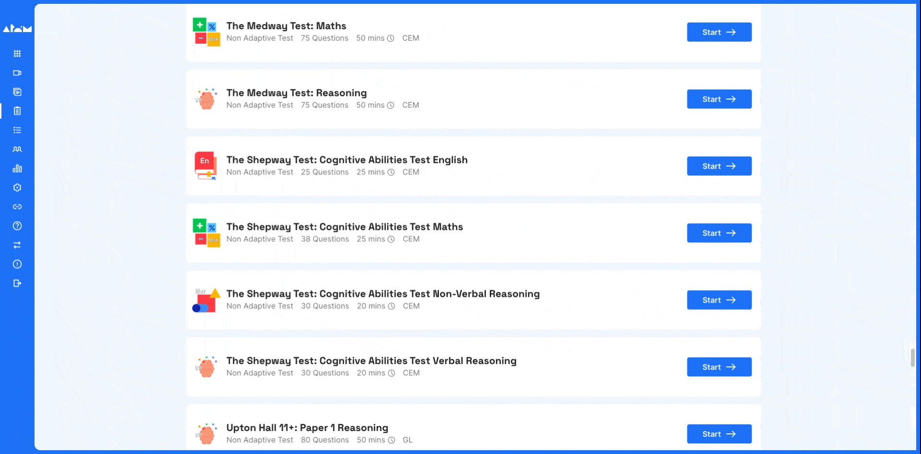Click the Shepway English book icon
The image size is (921, 454).
click(x=206, y=166)
